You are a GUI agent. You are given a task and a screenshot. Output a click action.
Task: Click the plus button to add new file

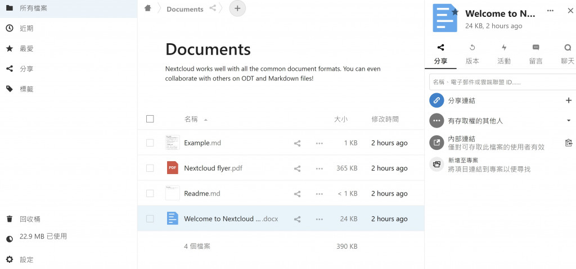pos(237,8)
